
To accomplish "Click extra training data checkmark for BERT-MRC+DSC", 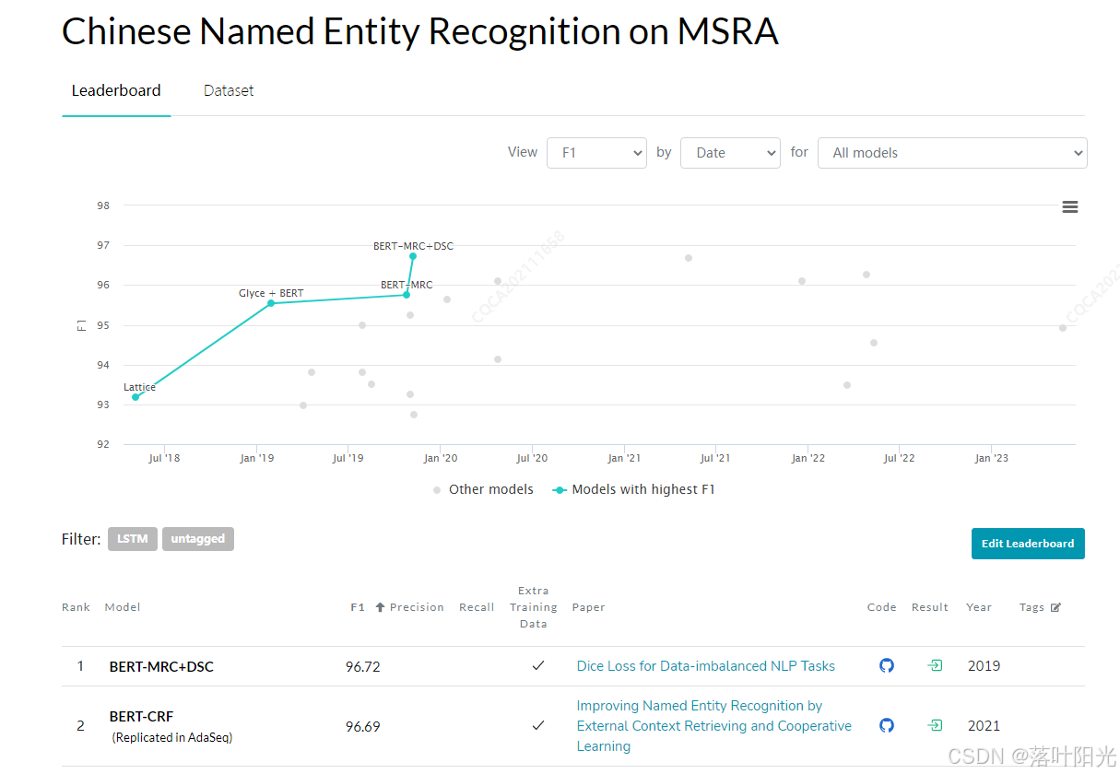I will tap(538, 665).
